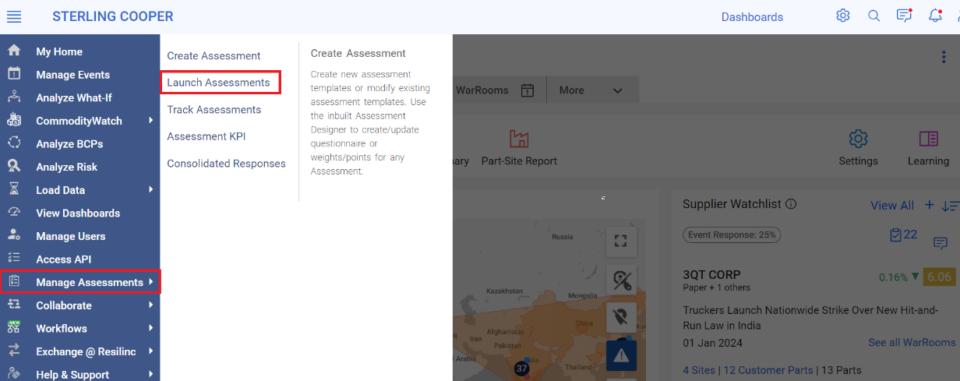This screenshot has width=960, height=381.
Task: Open the watchlist comment icon
Action: (x=941, y=243)
